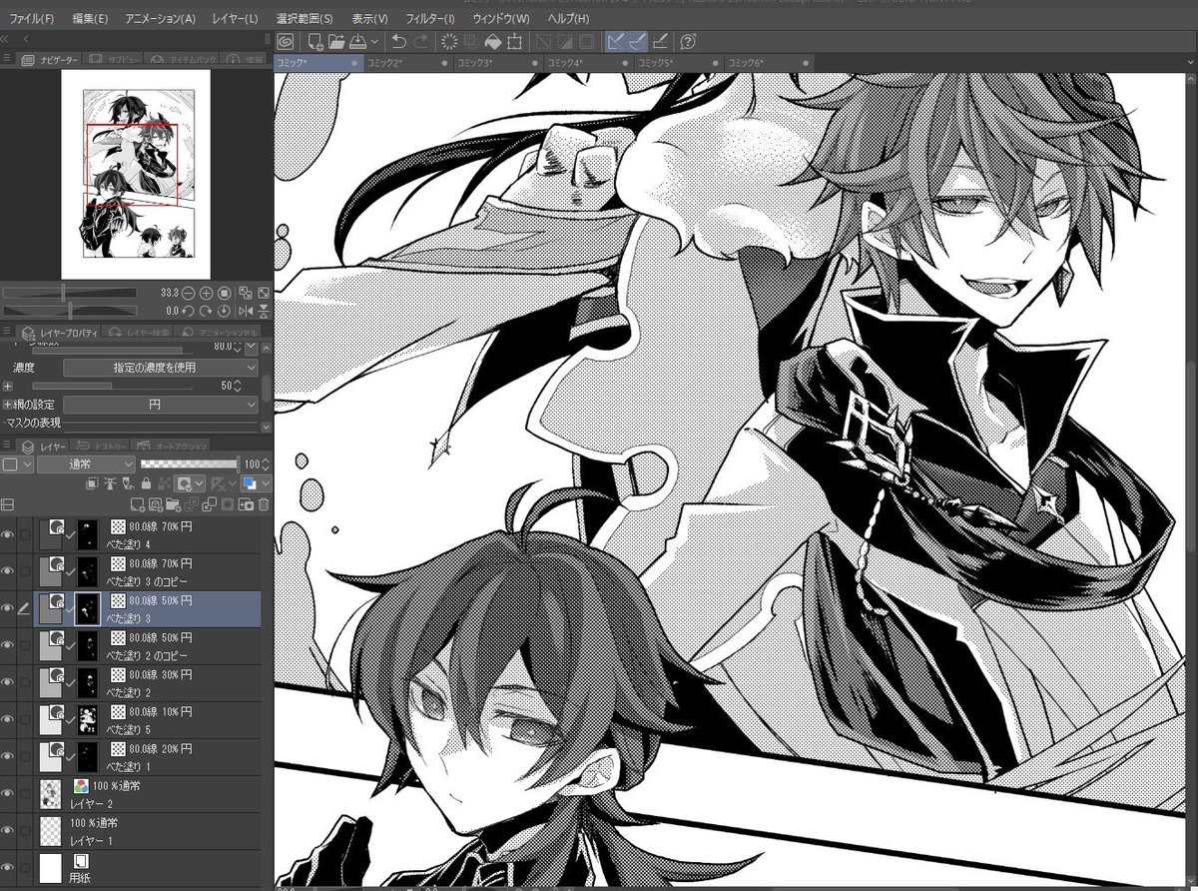Click the Lock Layer icon
The width and height of the screenshot is (1198, 891).
point(146,483)
